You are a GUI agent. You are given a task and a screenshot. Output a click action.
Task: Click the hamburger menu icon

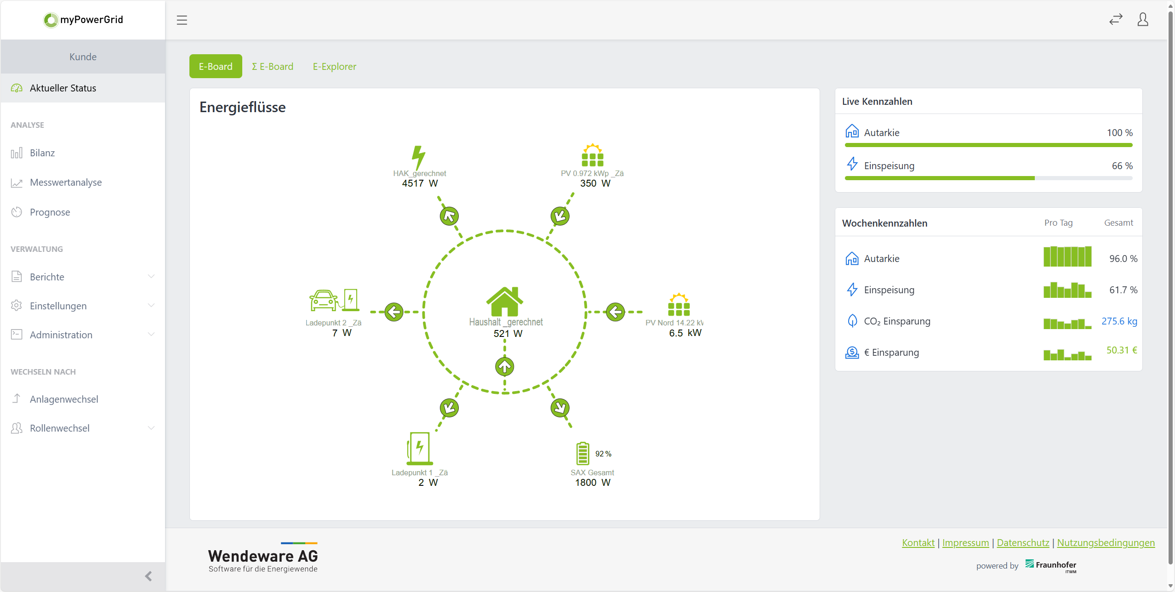point(182,20)
